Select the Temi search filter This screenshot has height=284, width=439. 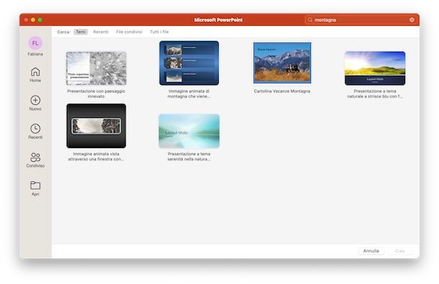[x=81, y=32]
